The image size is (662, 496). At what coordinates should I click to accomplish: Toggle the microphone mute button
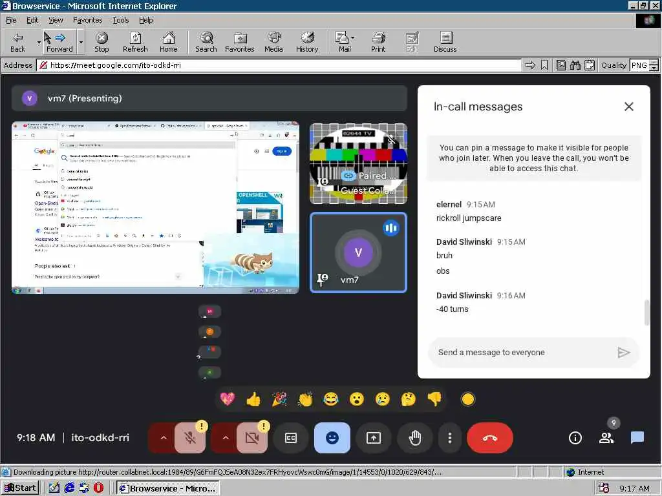coord(190,438)
